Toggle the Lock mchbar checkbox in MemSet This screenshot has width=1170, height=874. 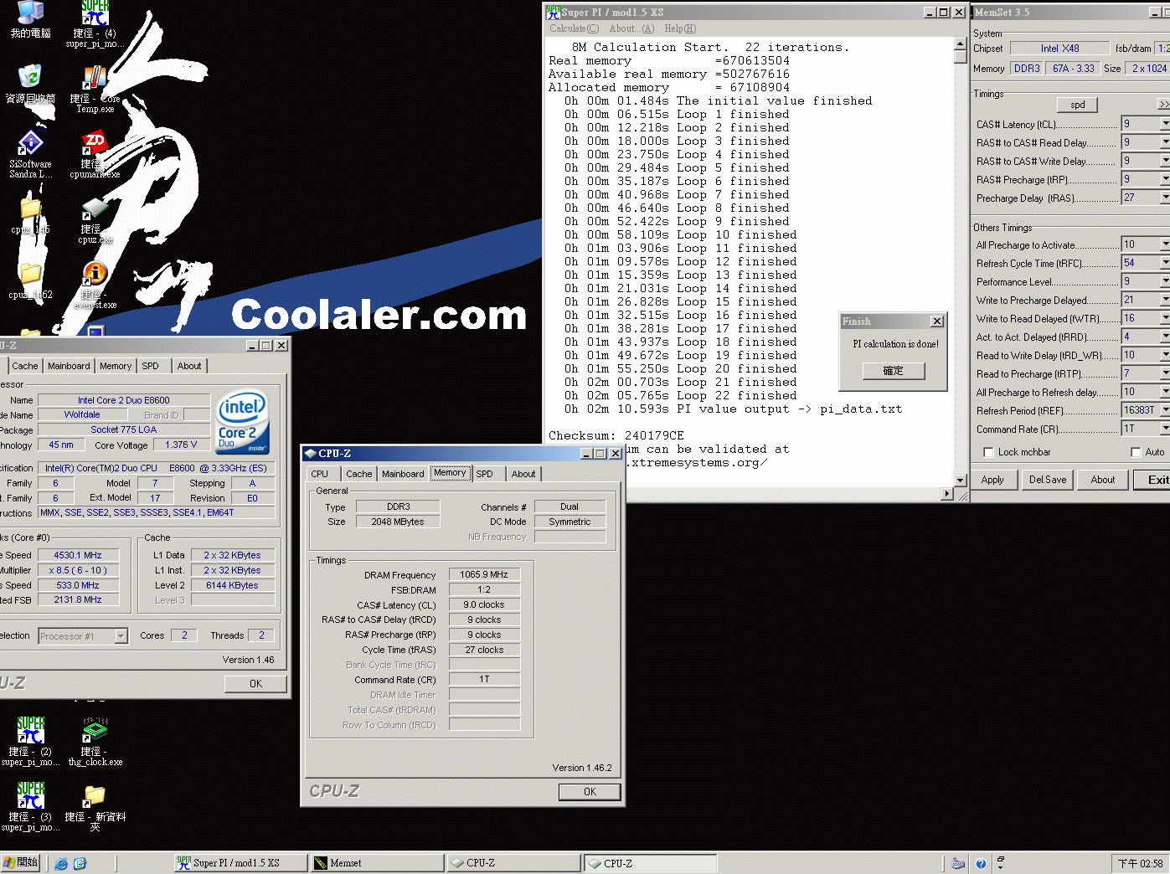[x=988, y=452]
